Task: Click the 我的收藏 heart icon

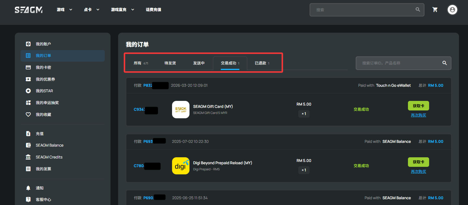Action: (28, 114)
